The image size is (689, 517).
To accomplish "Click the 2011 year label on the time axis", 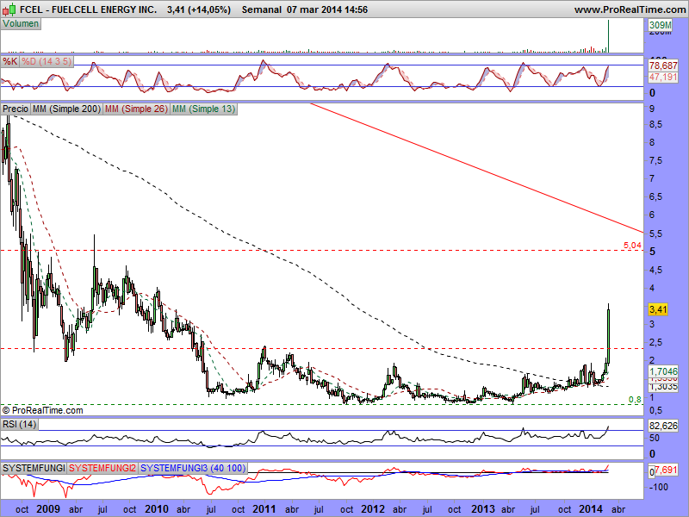I will click(x=264, y=509).
